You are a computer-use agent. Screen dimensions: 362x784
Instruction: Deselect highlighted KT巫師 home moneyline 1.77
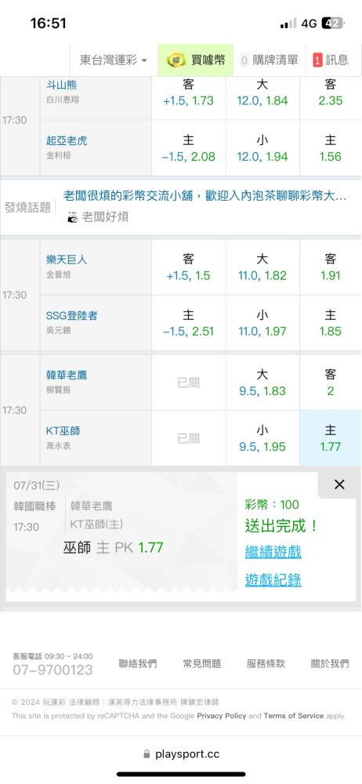click(331, 438)
